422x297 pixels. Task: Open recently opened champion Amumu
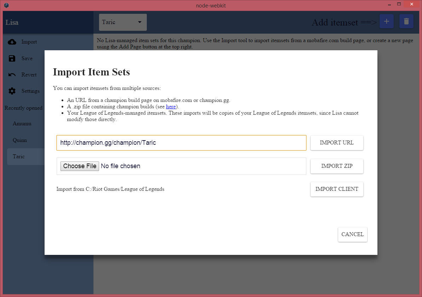(22, 124)
